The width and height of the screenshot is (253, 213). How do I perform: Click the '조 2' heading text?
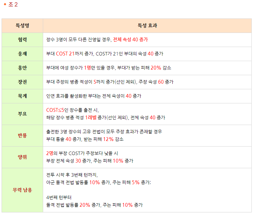tap(13, 4)
